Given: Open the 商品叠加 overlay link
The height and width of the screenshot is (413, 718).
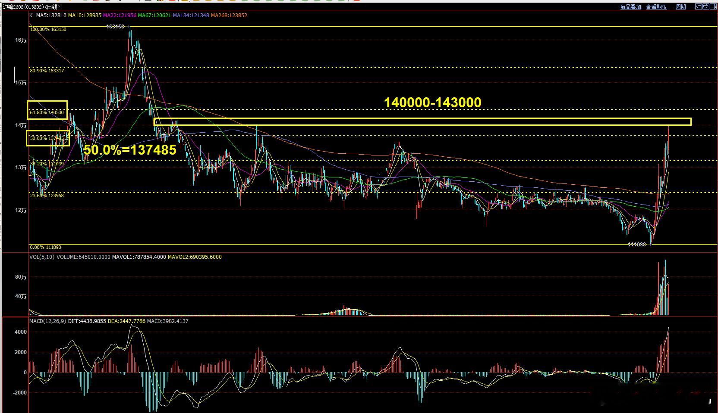Looking at the screenshot, I should [630, 7].
